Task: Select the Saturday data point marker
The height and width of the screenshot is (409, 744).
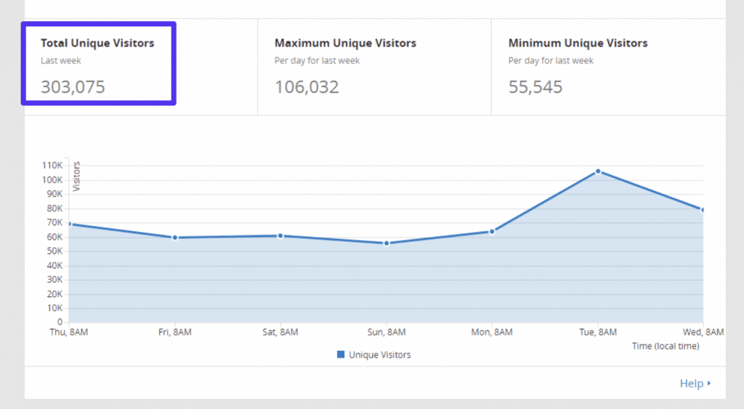Action: pos(280,235)
